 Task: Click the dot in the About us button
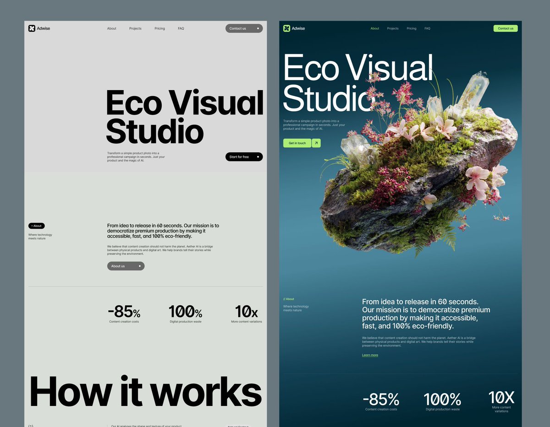[140, 266]
